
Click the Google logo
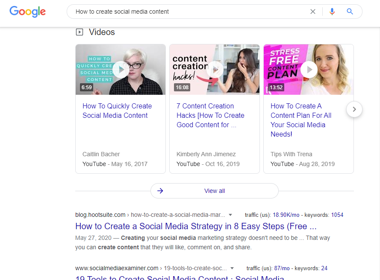click(x=27, y=12)
